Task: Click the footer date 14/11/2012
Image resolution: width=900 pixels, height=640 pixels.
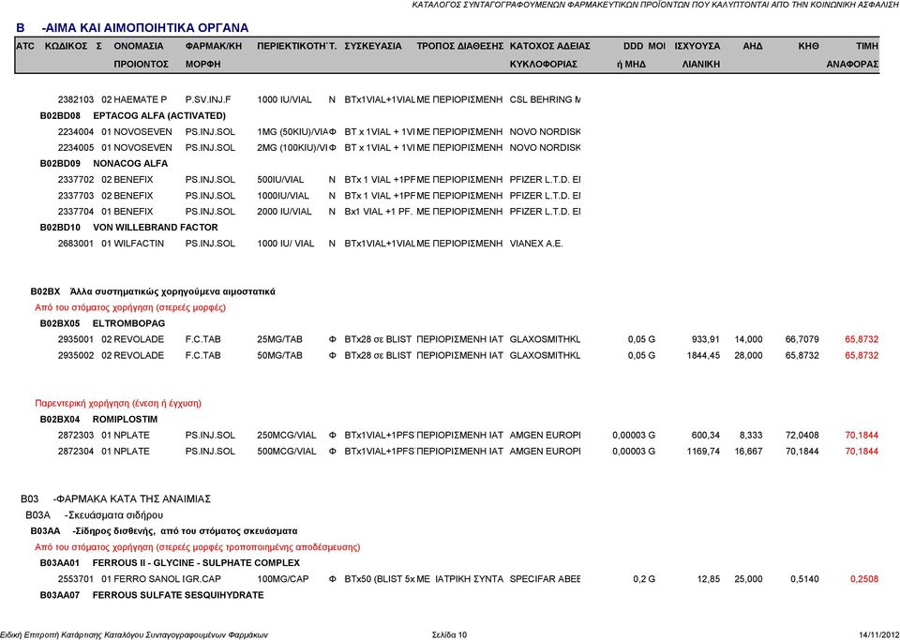Action: coord(879,634)
